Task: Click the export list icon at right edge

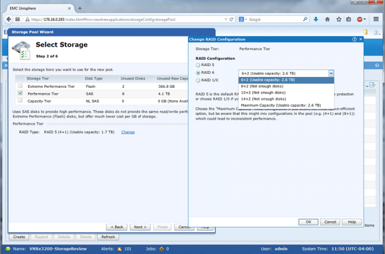Action: (372, 85)
